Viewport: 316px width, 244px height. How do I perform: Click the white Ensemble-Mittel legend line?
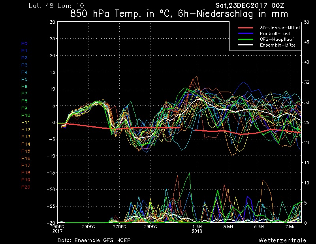[x=246, y=46]
